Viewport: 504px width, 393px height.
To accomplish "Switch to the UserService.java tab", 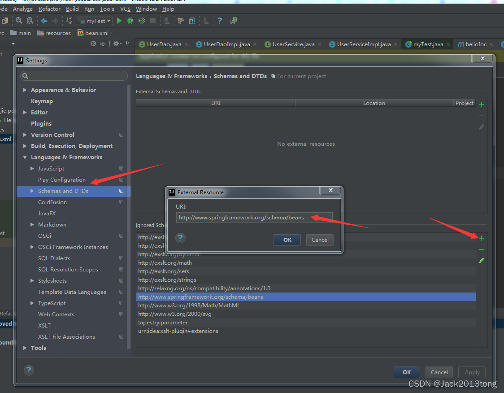I will click(x=293, y=44).
